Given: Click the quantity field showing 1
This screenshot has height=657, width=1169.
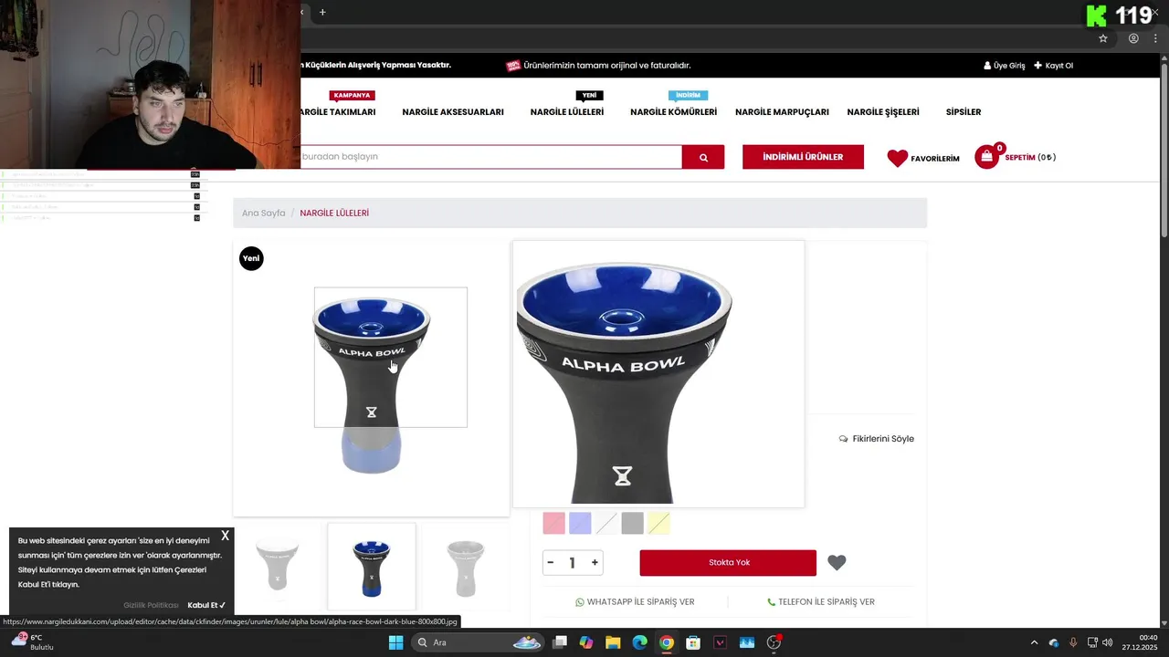Looking at the screenshot, I should point(573,563).
